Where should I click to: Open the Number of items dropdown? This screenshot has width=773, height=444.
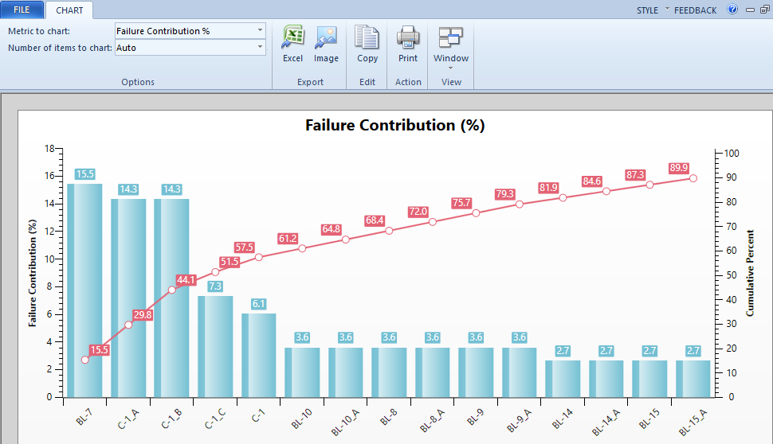[260, 48]
